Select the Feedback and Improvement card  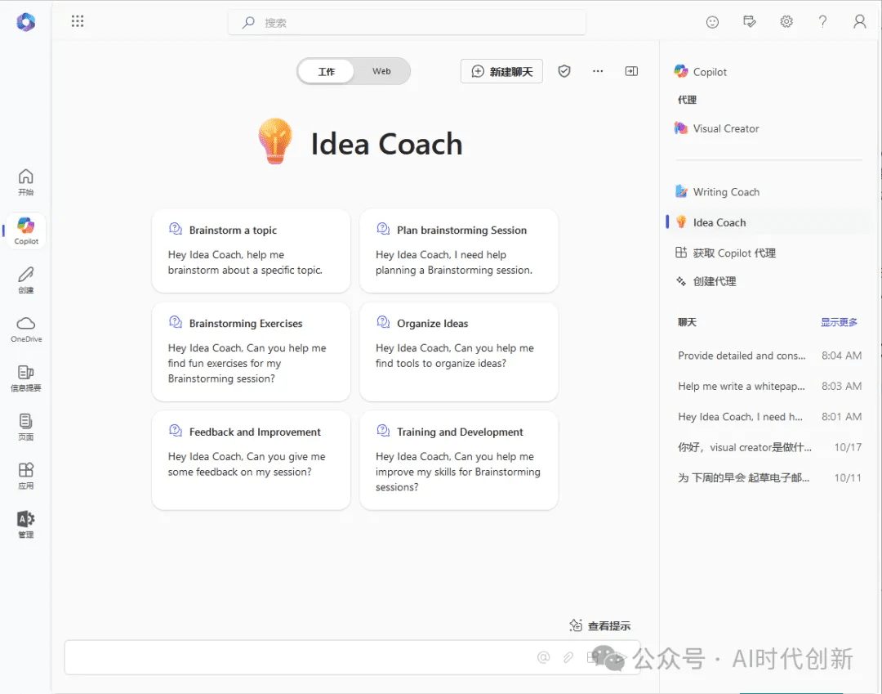pos(251,460)
